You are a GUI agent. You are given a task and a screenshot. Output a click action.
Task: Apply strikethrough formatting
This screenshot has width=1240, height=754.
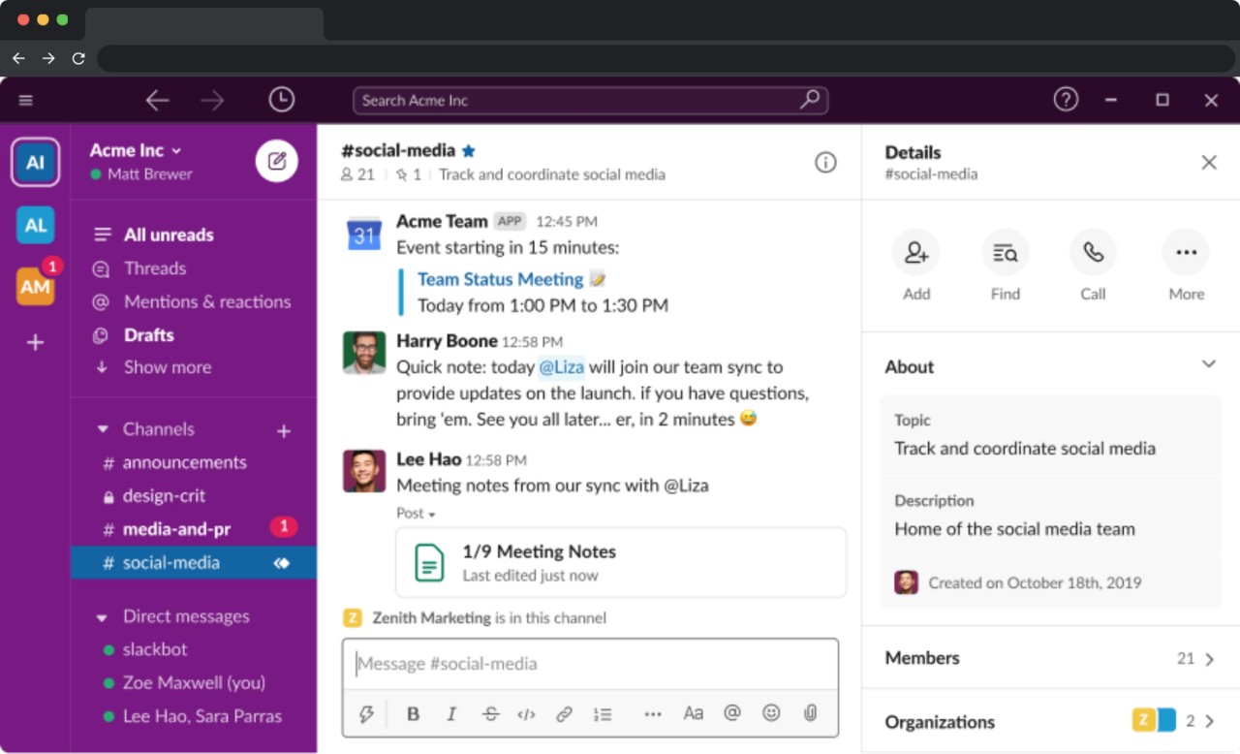pyautogui.click(x=490, y=713)
